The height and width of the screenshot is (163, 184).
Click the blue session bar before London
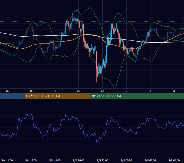tap(12, 96)
